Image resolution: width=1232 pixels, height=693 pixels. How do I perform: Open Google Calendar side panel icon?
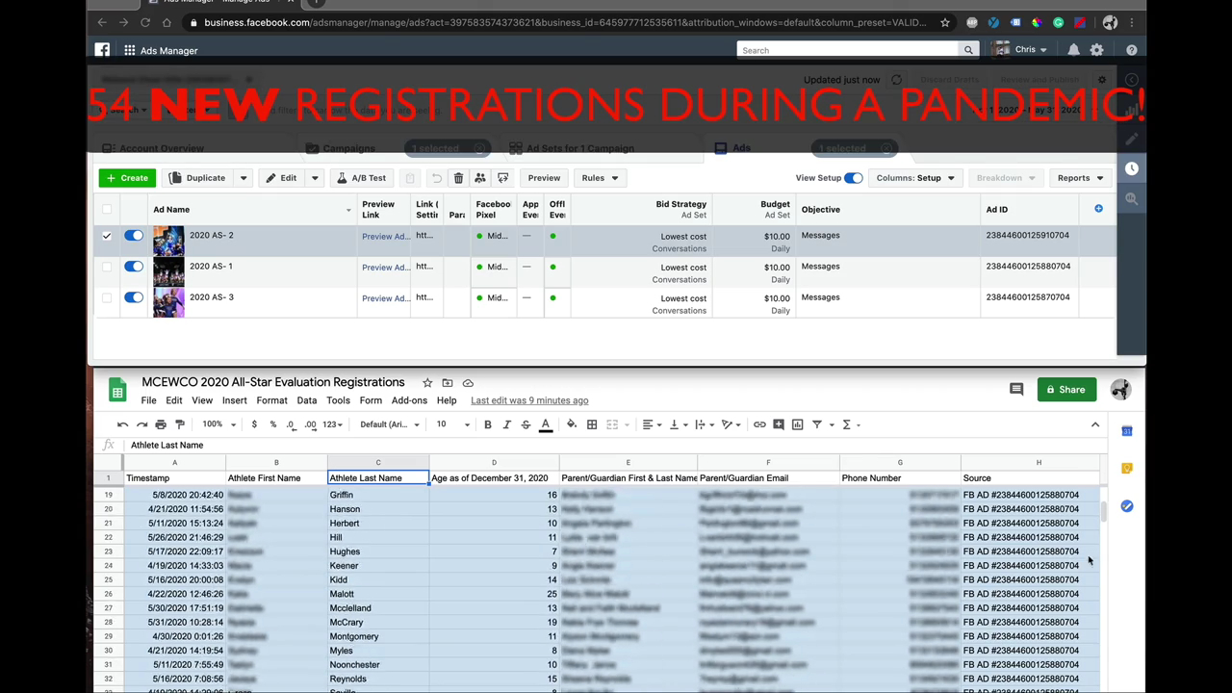click(1127, 431)
